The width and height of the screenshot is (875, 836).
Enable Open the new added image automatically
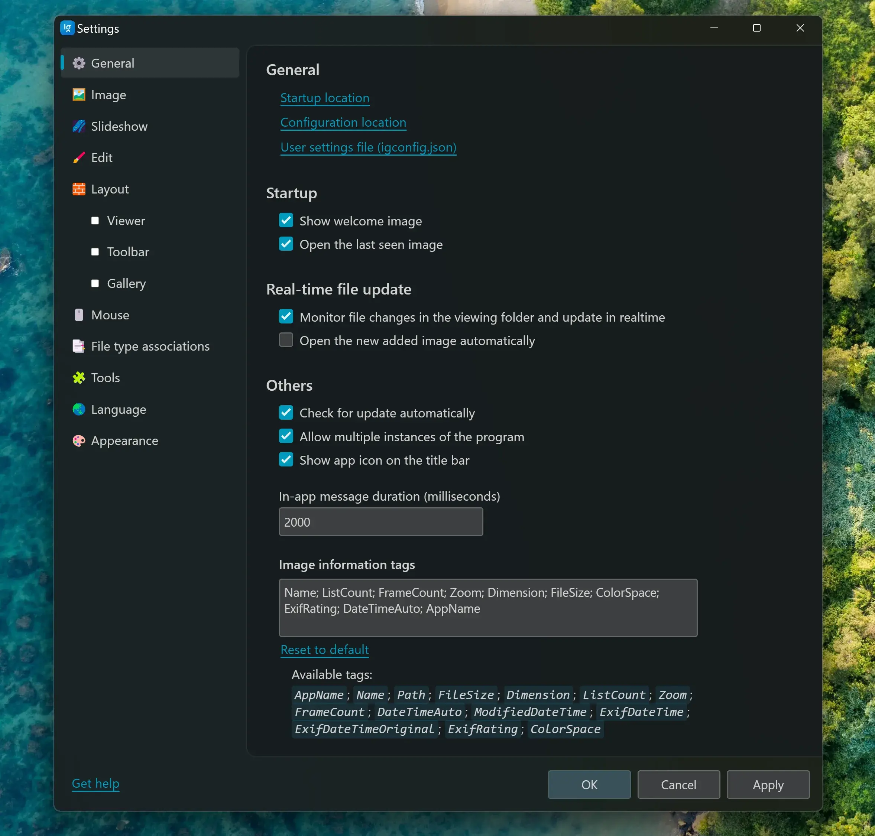click(286, 340)
